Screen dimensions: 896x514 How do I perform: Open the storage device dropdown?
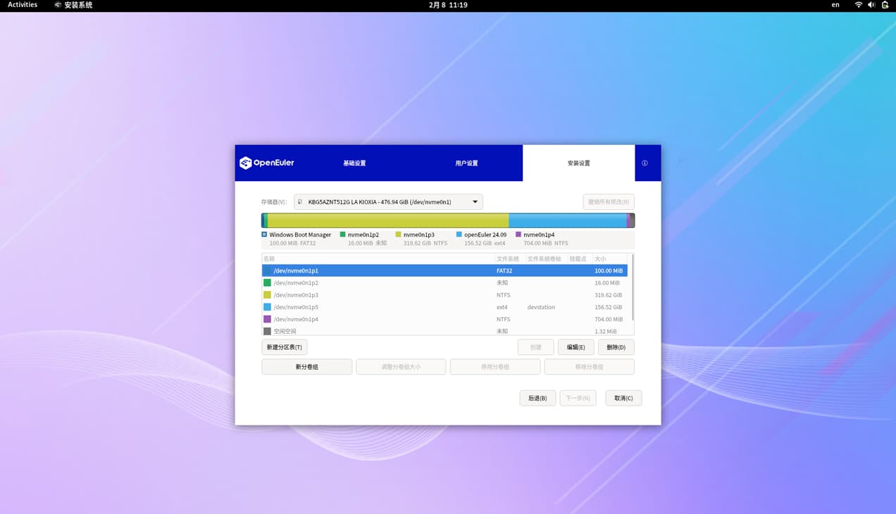click(x=388, y=202)
